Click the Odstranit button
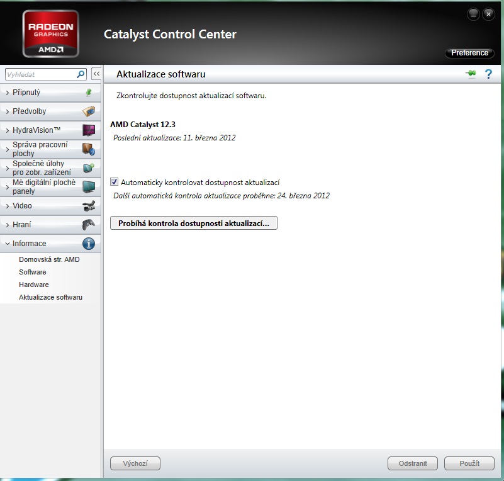 413,463
